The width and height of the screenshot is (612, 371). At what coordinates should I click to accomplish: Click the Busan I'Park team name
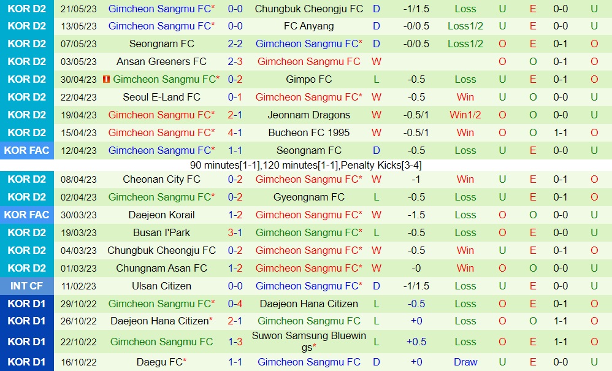161,232
